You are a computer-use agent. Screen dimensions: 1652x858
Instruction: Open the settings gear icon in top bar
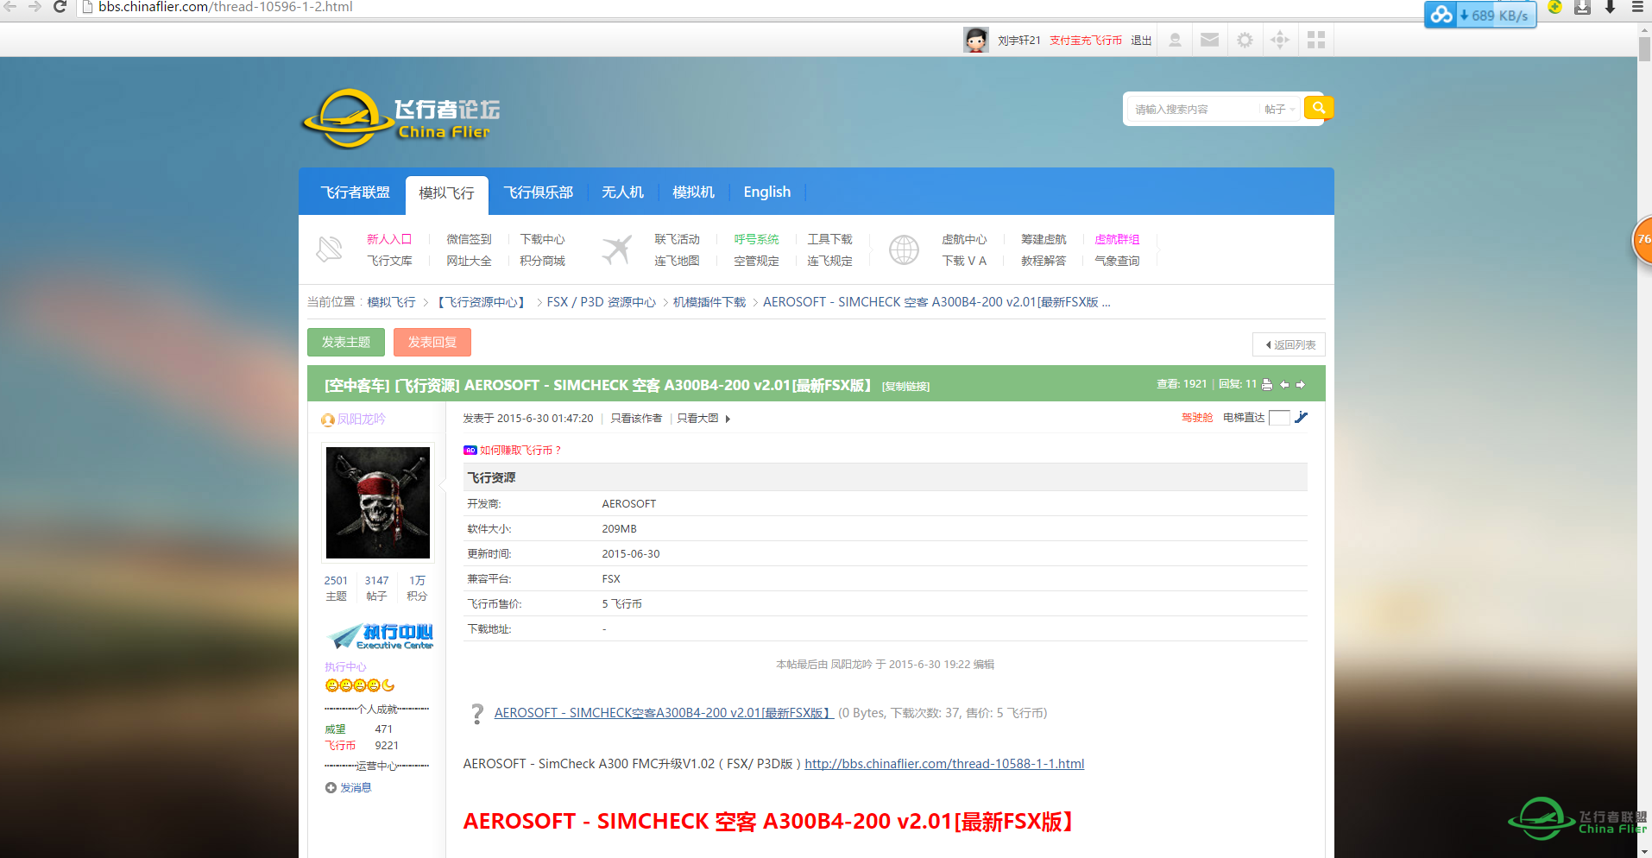point(1245,40)
